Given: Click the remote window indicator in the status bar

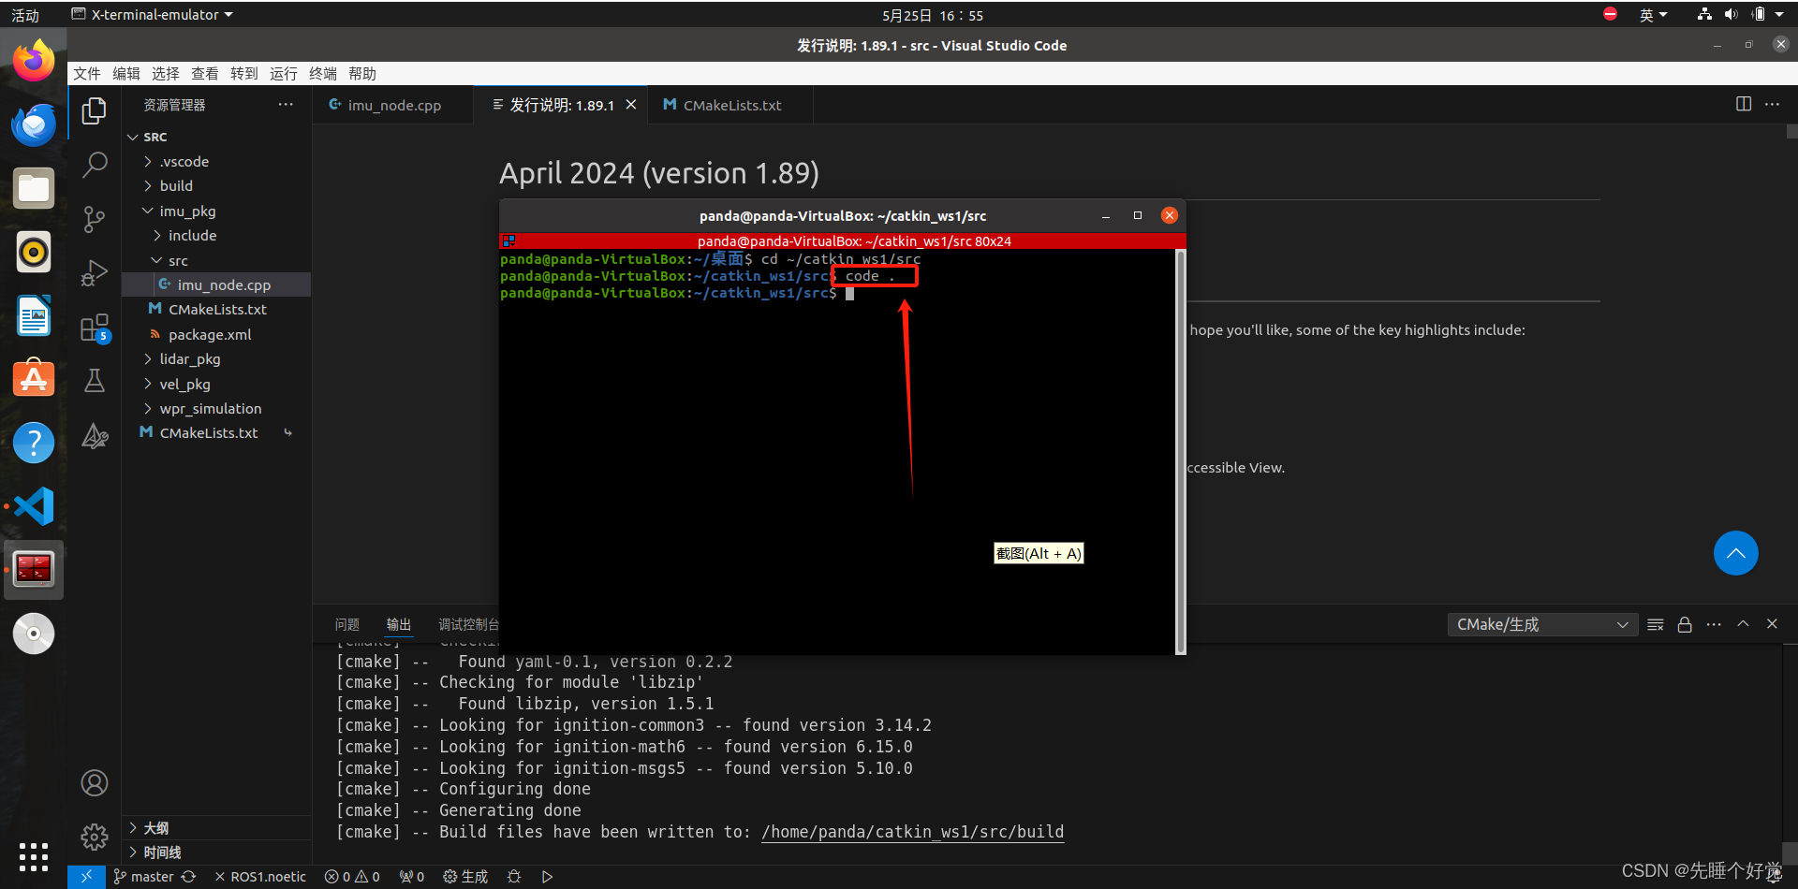Looking at the screenshot, I should (x=86, y=877).
